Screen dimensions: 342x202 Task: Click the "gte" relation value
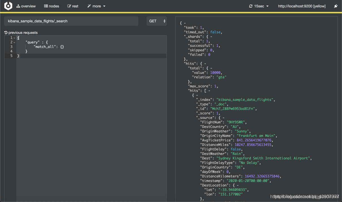tap(221, 77)
